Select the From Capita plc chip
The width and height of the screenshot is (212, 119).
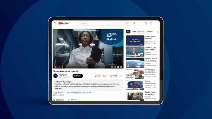point(138,32)
